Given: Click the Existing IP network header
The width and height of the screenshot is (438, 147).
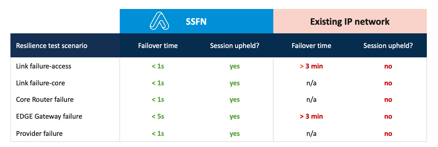Looking at the screenshot, I should pyautogui.click(x=350, y=22).
